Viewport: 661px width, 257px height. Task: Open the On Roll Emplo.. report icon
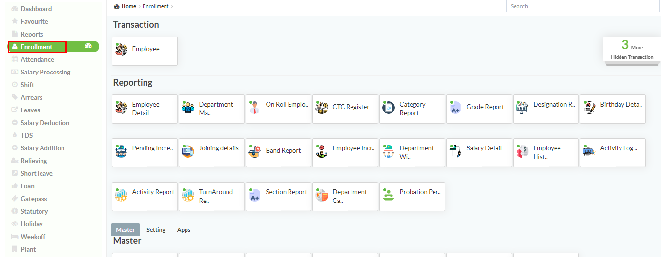point(255,108)
